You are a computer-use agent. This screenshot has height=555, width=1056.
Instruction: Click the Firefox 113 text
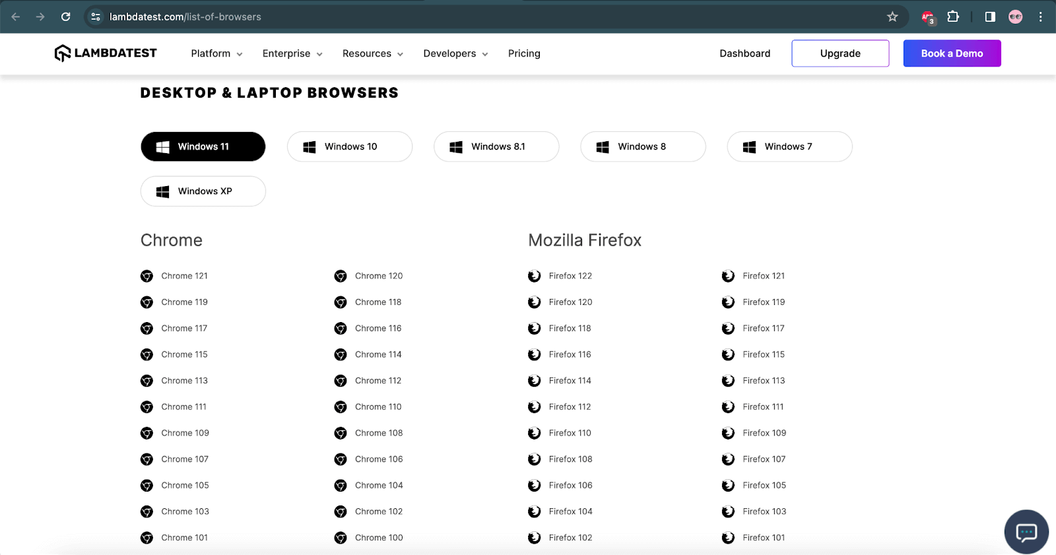[764, 381]
